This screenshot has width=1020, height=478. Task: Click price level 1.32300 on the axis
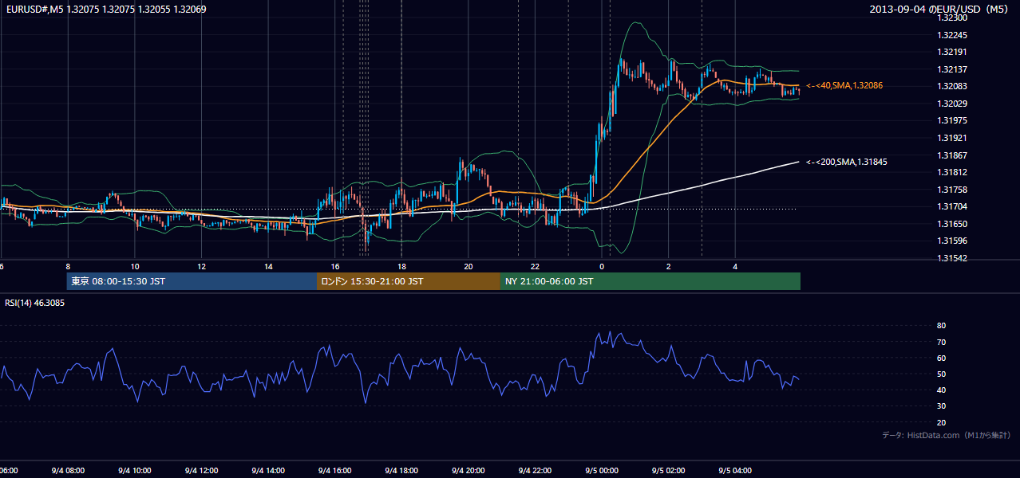pos(951,18)
